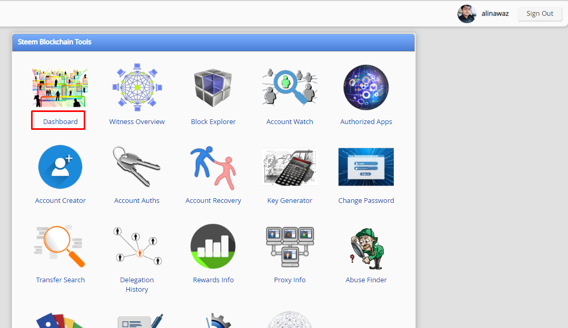
Task: Open the Block Explorer text link
Action: [x=213, y=121]
